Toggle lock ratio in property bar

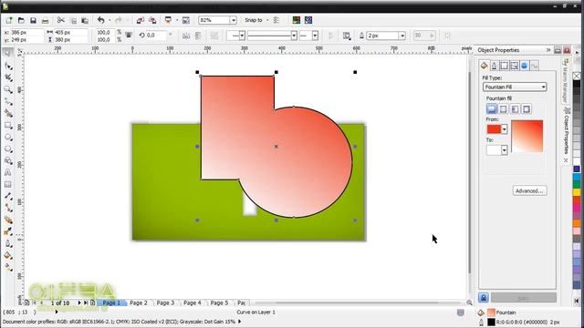coord(129,36)
